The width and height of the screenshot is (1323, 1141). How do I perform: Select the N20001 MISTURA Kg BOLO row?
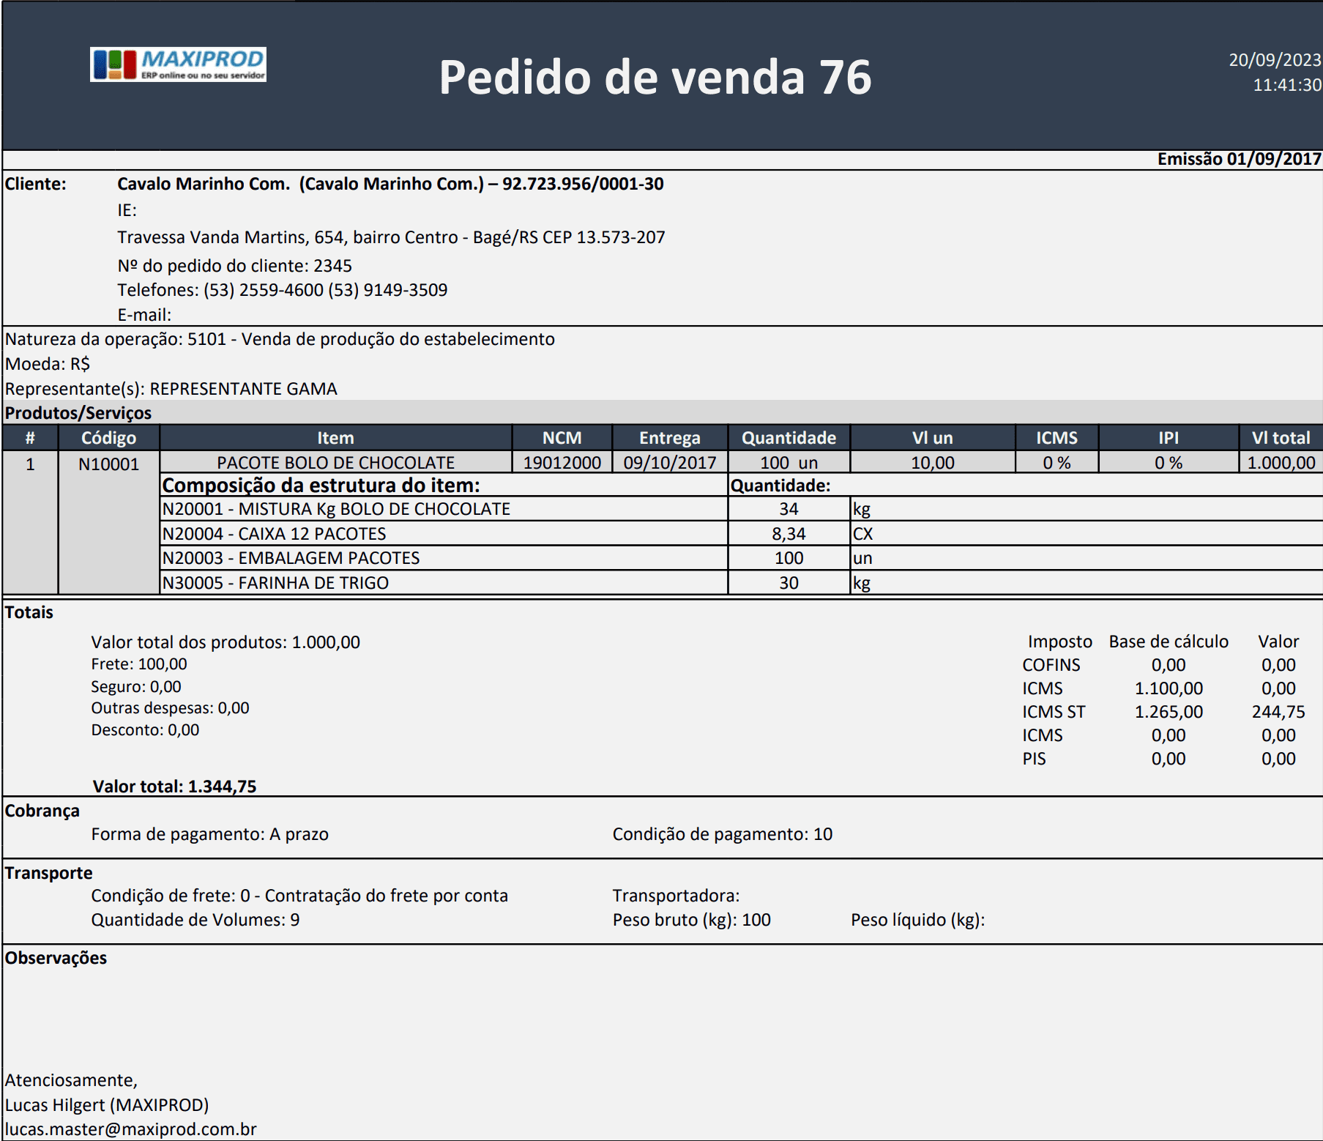(741, 509)
